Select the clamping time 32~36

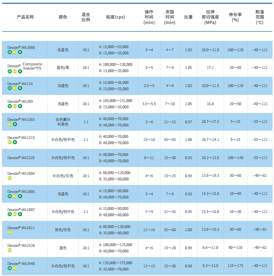coord(170,212)
